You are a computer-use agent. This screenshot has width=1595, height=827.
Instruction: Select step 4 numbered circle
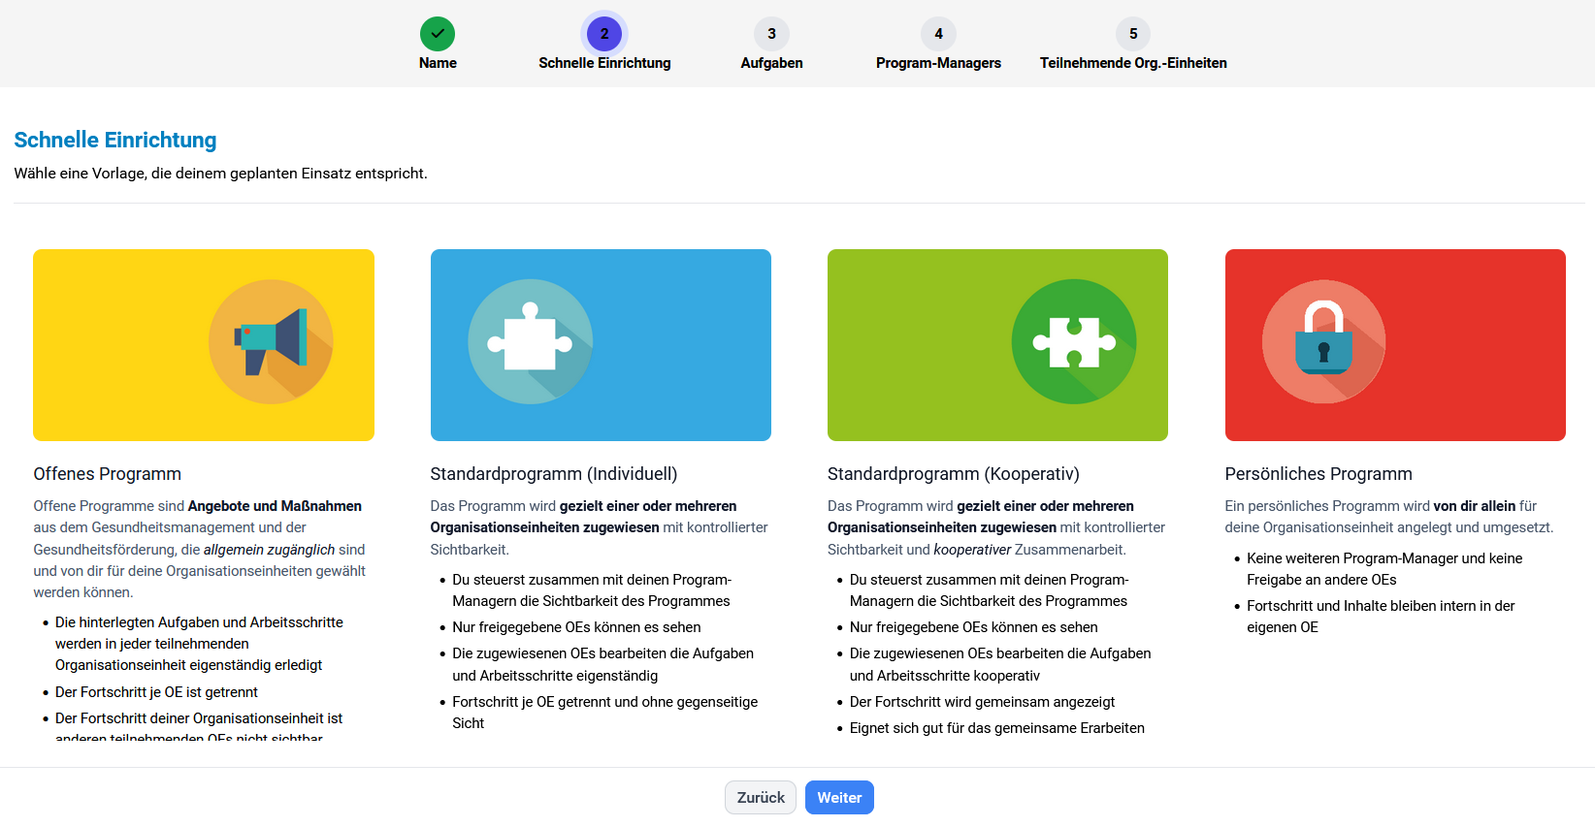(938, 34)
